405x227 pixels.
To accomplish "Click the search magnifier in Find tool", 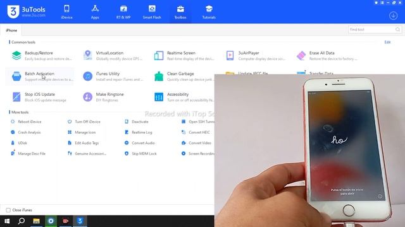I will 397,30.
